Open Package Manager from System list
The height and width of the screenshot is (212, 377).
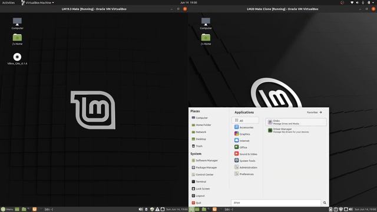click(204, 167)
